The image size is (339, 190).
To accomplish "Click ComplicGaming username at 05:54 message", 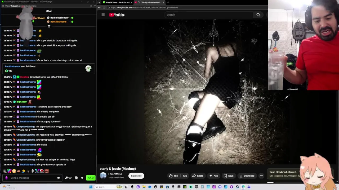I will [26, 160].
